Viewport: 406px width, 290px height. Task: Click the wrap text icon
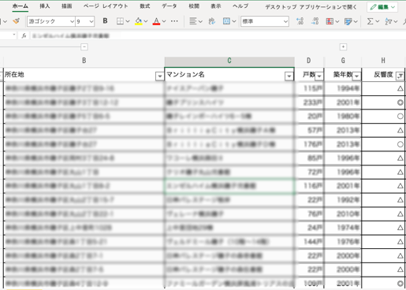(212, 21)
